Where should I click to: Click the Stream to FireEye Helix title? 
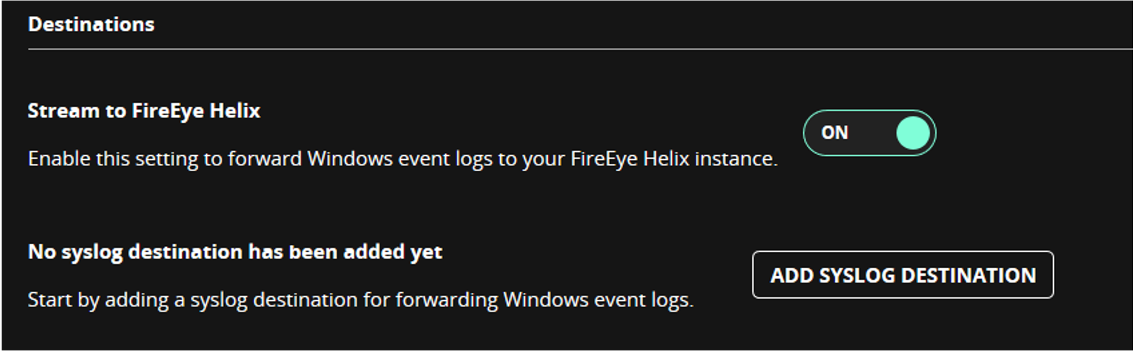click(x=144, y=111)
